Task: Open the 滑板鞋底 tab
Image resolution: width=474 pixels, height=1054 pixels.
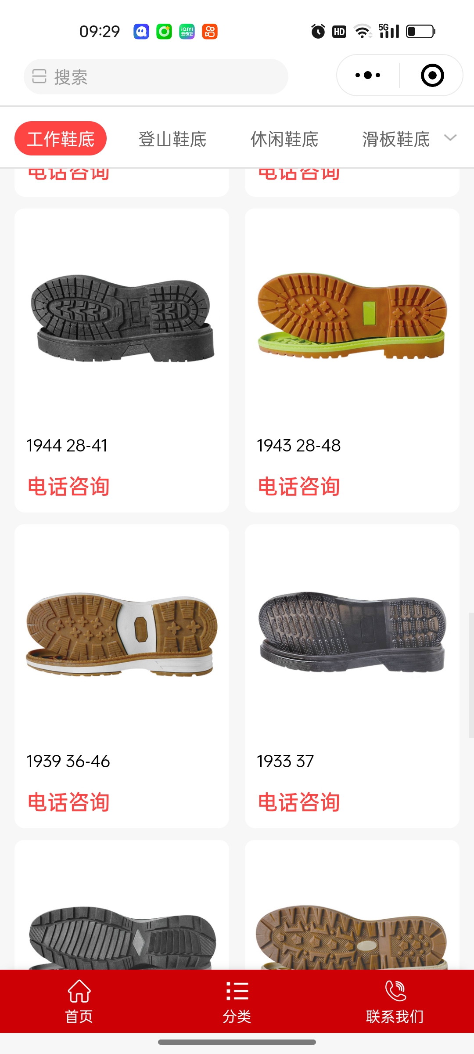Action: [x=396, y=139]
